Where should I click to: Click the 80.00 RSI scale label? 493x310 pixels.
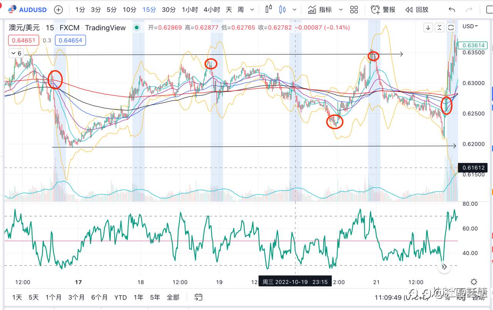point(470,204)
